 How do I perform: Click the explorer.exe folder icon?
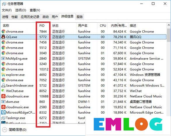tap(4, 75)
